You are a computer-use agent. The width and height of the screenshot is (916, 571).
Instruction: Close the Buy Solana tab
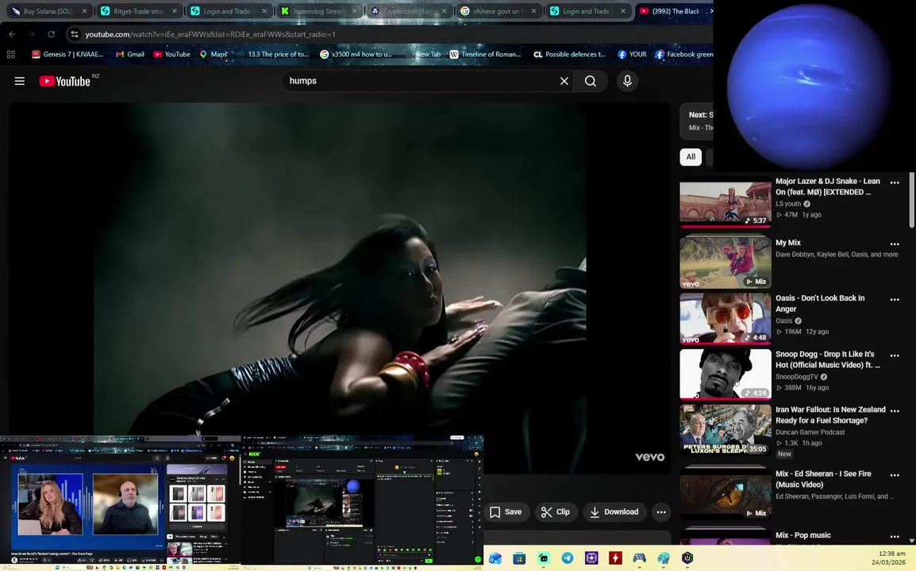[x=84, y=11]
